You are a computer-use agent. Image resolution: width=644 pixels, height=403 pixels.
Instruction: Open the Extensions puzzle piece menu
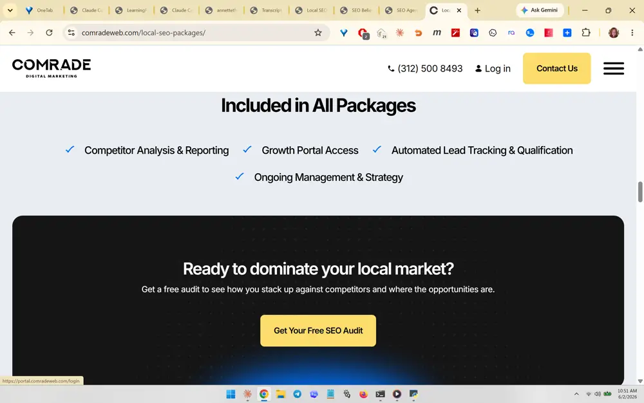point(586,33)
